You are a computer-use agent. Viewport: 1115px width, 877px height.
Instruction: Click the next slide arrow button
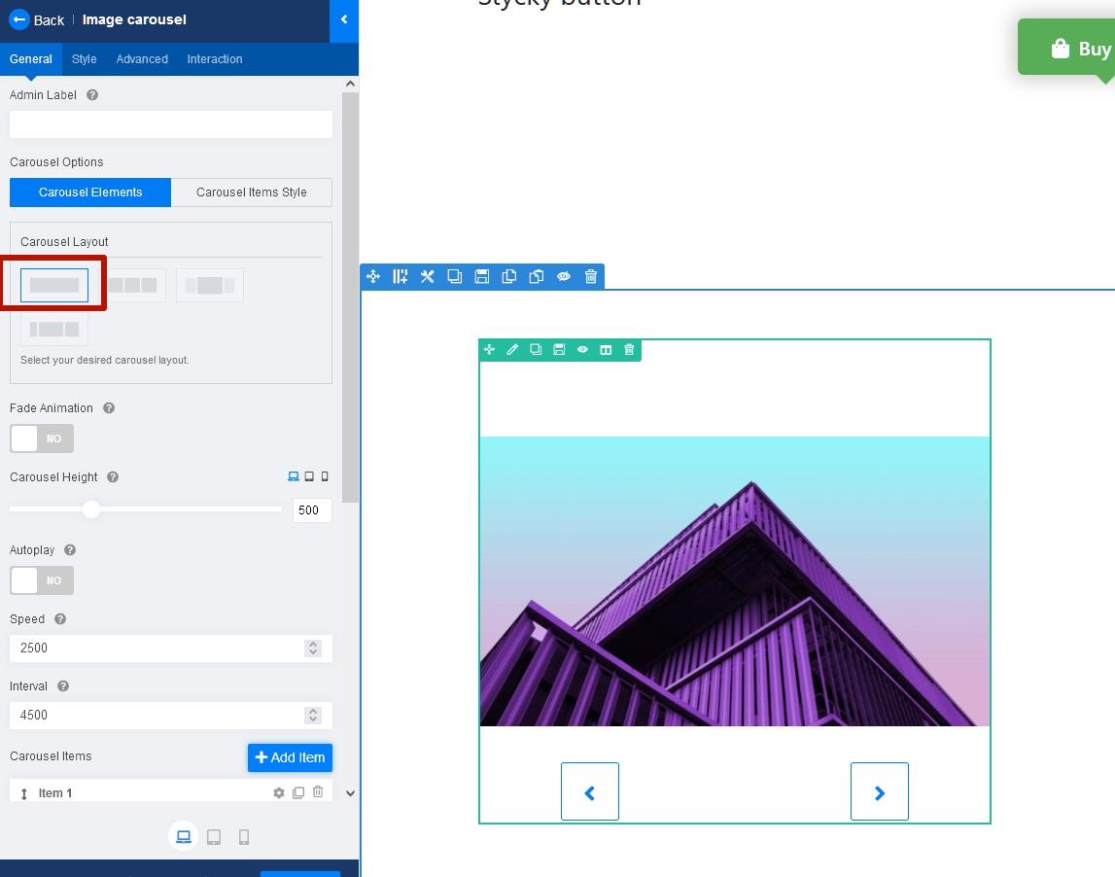(879, 792)
